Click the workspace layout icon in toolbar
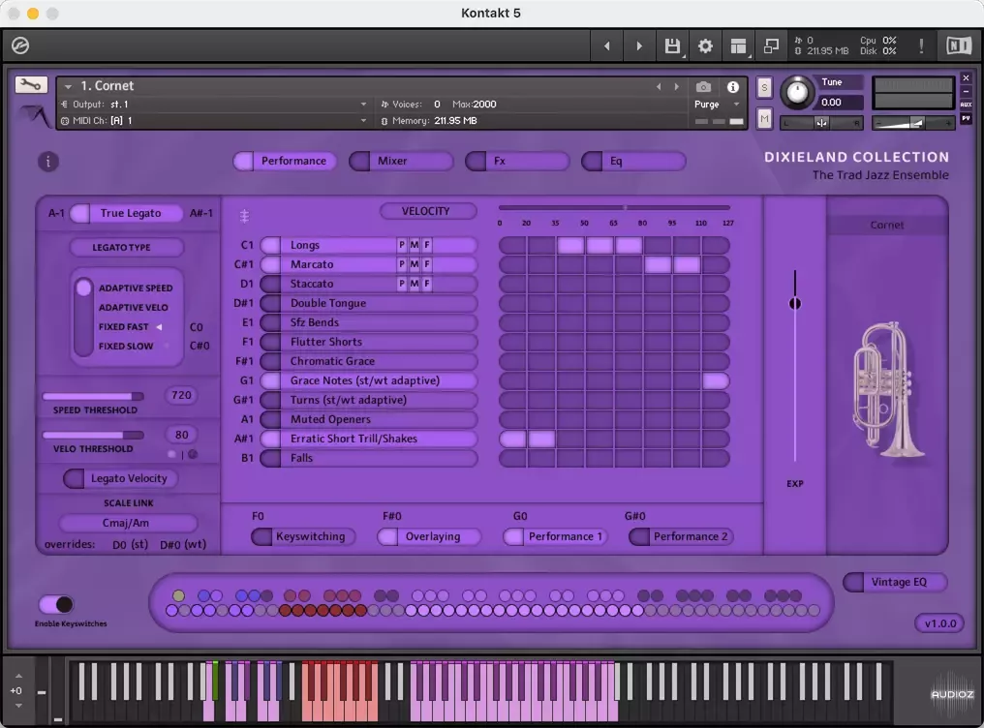This screenshot has width=984, height=728. (x=738, y=45)
